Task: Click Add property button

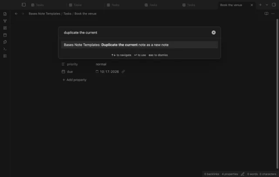Action: coord(75,80)
